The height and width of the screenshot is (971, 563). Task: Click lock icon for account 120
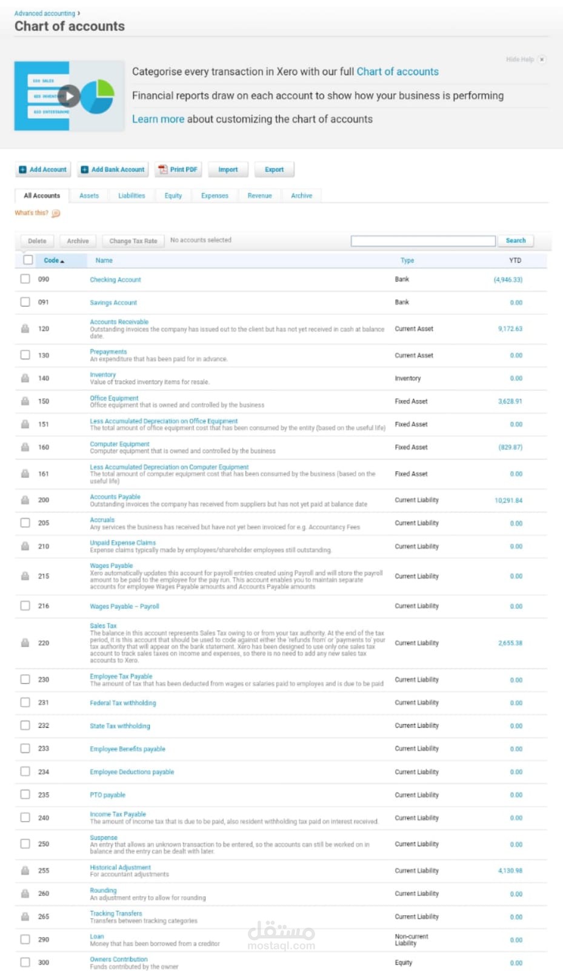tap(25, 328)
